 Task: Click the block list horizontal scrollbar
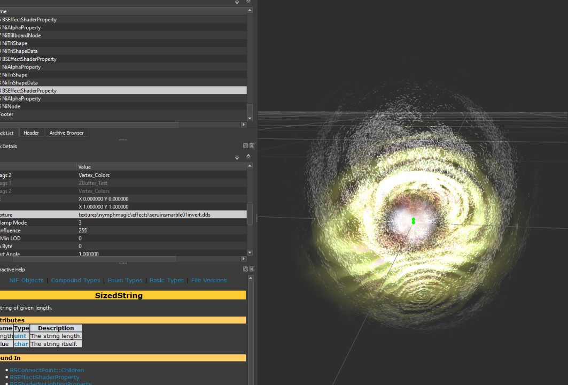[x=89, y=125]
